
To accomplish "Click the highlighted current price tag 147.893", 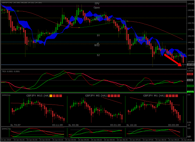I will [x=191, y=65].
